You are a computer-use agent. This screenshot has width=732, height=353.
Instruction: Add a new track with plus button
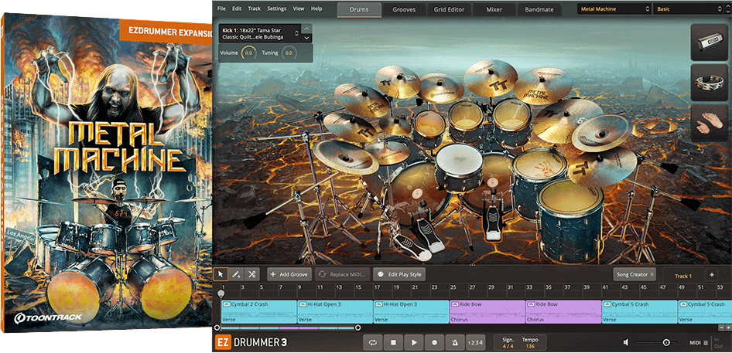[711, 275]
